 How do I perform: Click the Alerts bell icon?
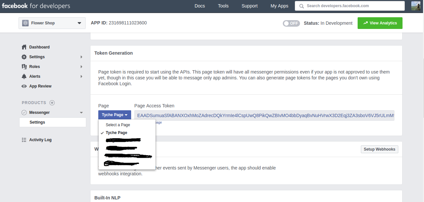coord(24,76)
